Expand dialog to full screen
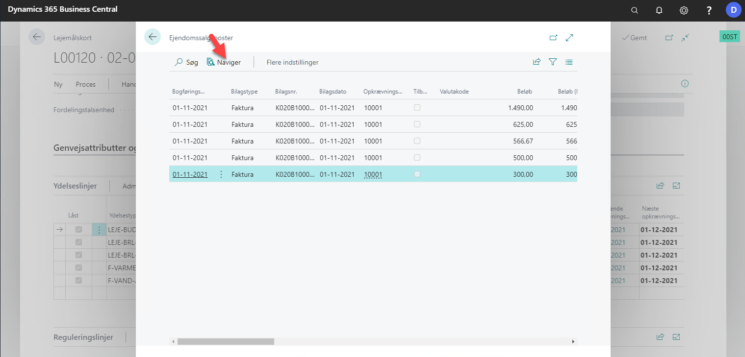Viewport: 745px width, 357px height. point(569,38)
